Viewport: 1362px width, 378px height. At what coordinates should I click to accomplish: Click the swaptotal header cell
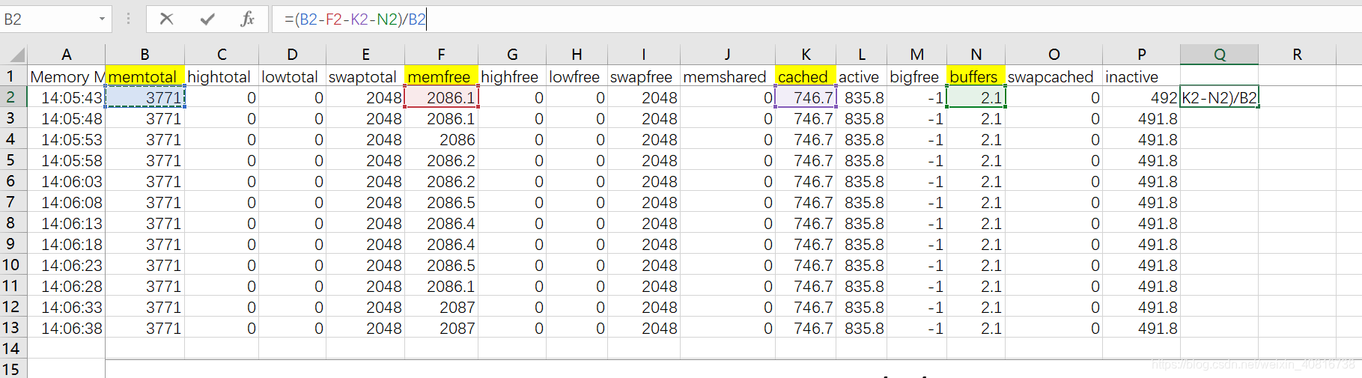[x=365, y=76]
